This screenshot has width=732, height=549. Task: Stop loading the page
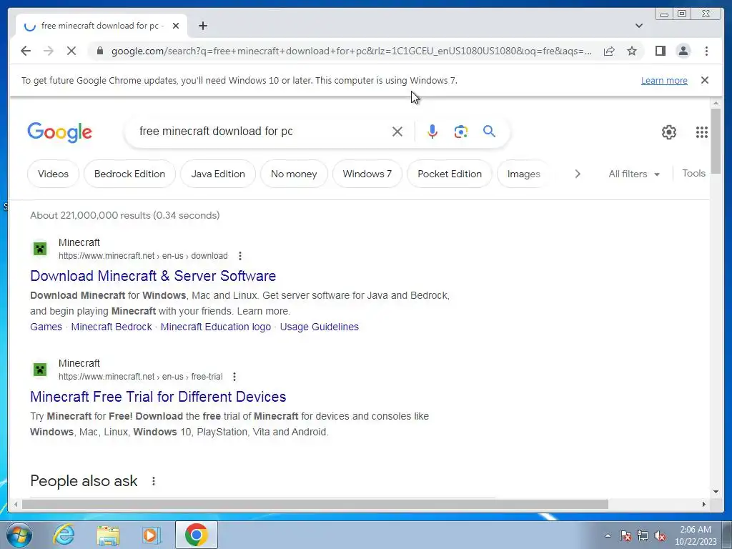[x=71, y=51]
